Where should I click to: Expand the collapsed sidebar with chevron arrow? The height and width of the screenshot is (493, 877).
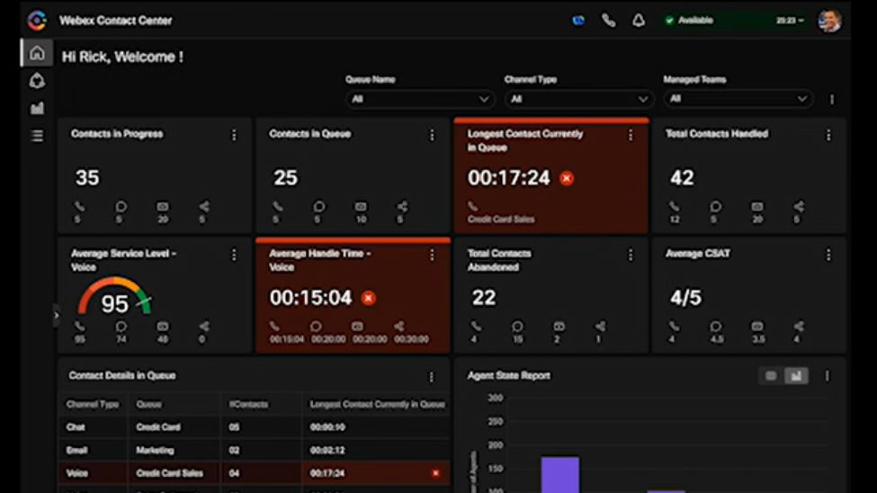(56, 316)
